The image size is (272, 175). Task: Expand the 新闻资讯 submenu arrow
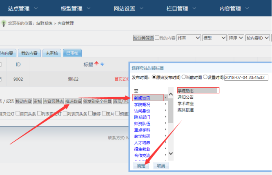tap(165, 98)
